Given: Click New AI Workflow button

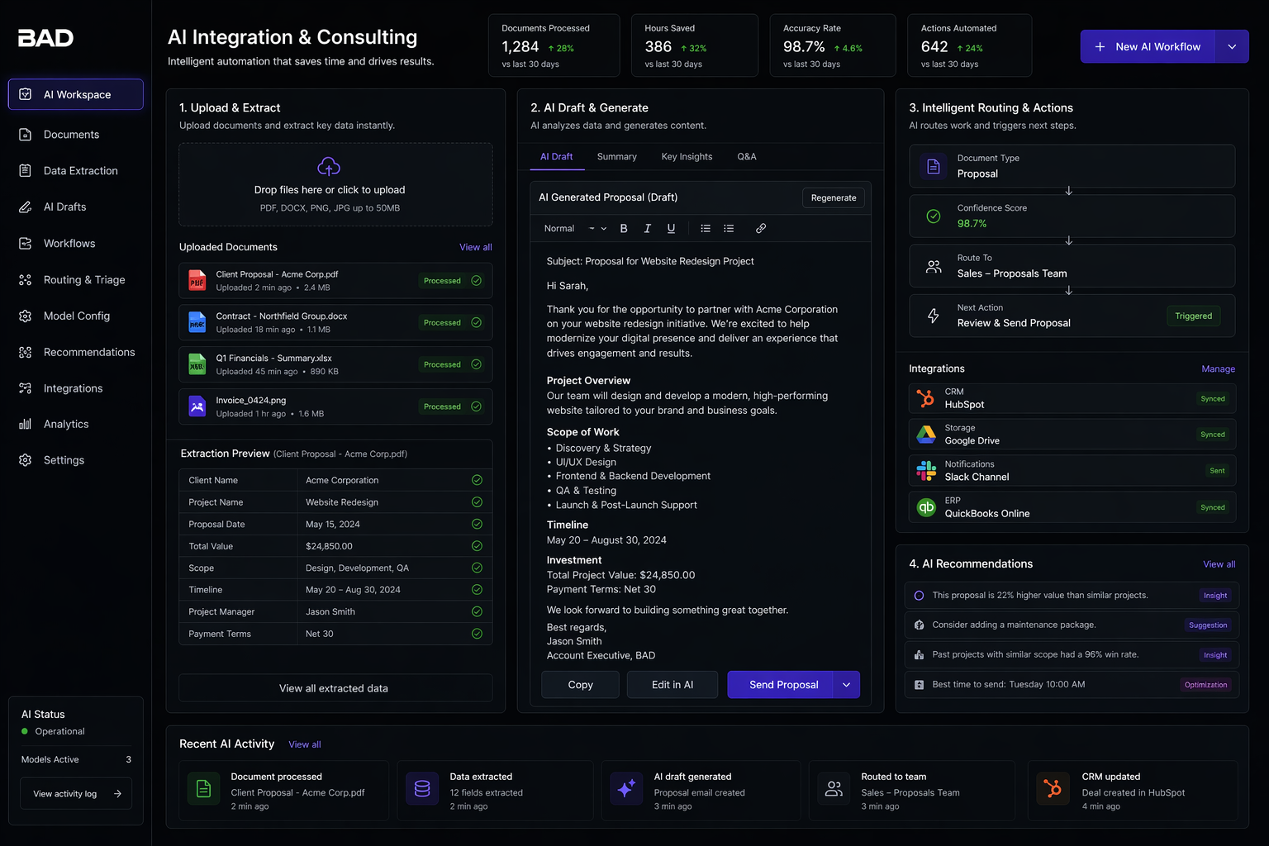Looking at the screenshot, I should [1148, 47].
